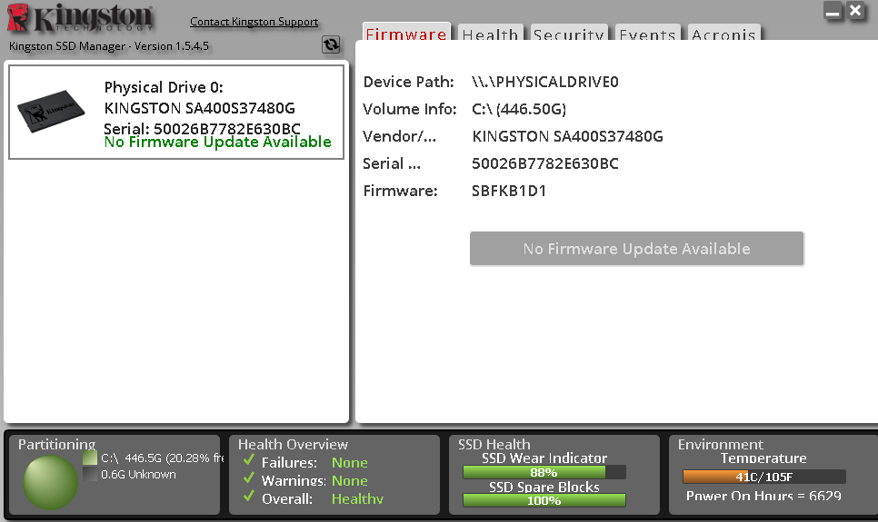Open the Firmware tab

pos(406,33)
